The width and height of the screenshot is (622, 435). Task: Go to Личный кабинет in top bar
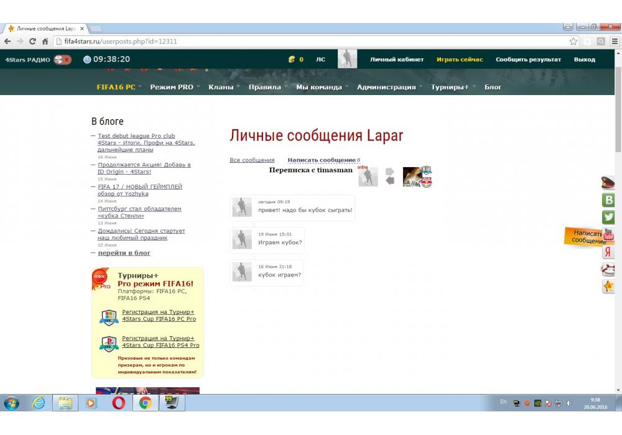point(396,60)
